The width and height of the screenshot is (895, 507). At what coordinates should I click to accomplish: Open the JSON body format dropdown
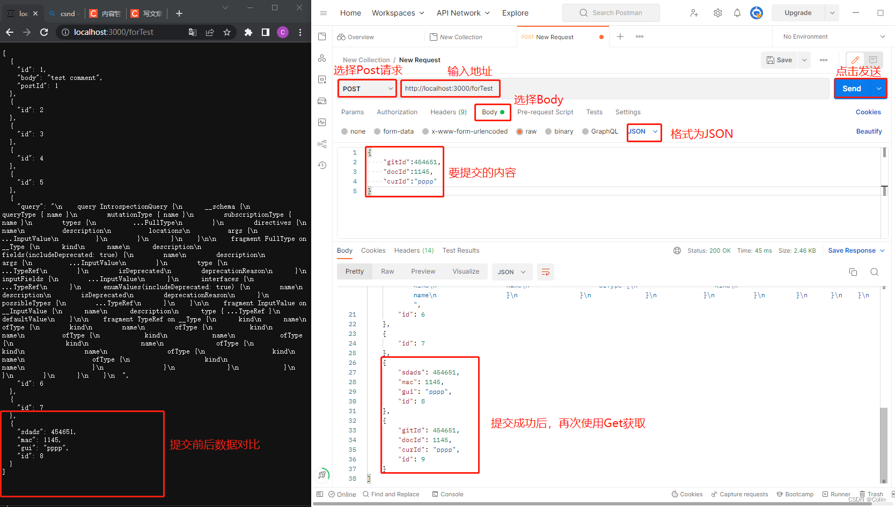point(643,133)
